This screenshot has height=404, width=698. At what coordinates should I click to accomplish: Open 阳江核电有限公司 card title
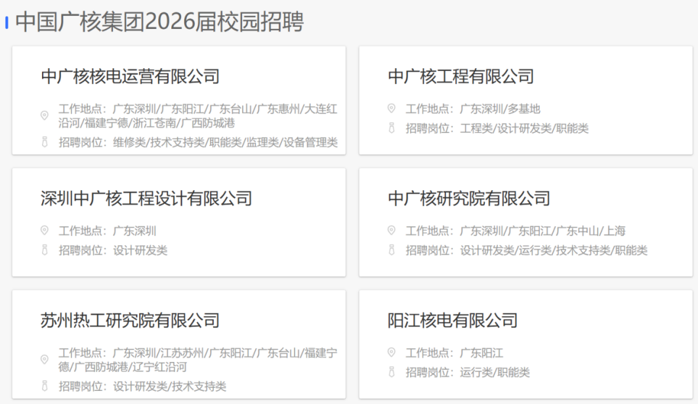click(x=452, y=320)
